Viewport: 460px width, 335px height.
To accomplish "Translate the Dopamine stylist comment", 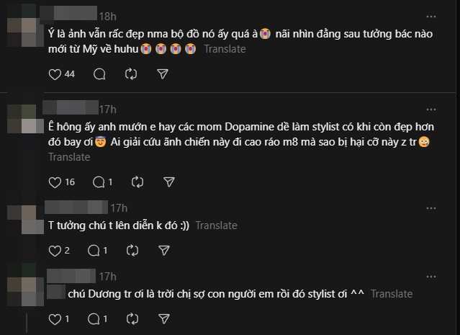I will [69, 157].
